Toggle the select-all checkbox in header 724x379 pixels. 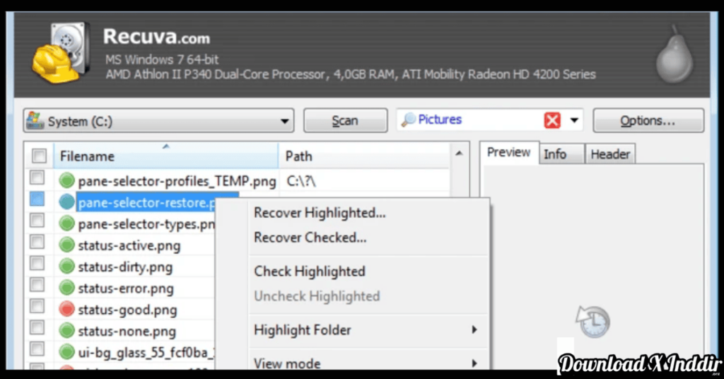[x=40, y=156]
